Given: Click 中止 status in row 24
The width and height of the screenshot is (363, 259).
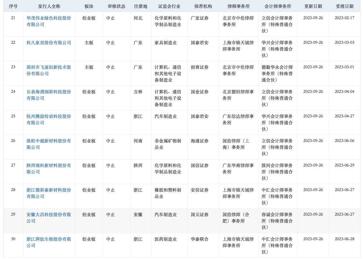Looking at the screenshot, I should (110, 92).
